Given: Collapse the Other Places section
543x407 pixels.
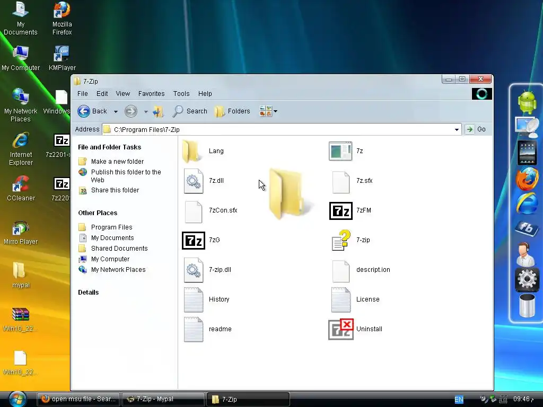Looking at the screenshot, I should [x=98, y=213].
